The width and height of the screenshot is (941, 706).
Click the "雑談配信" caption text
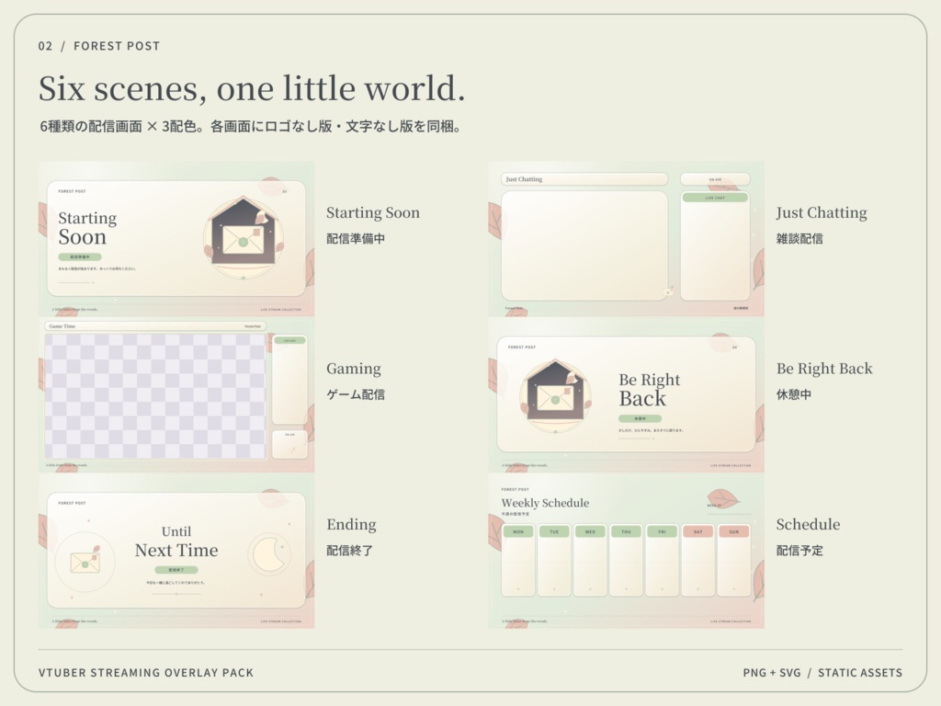pos(799,238)
